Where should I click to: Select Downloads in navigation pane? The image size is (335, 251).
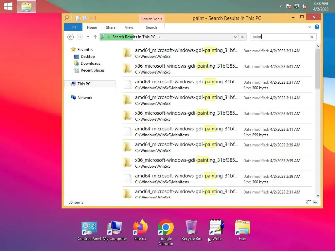coord(87,63)
